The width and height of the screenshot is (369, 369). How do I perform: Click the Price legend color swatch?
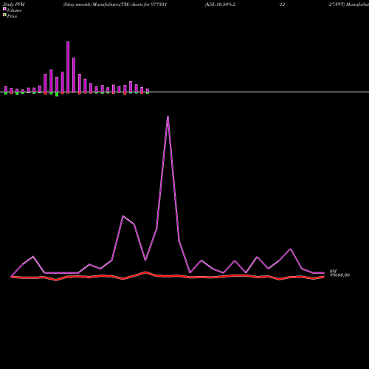pos(4,15)
